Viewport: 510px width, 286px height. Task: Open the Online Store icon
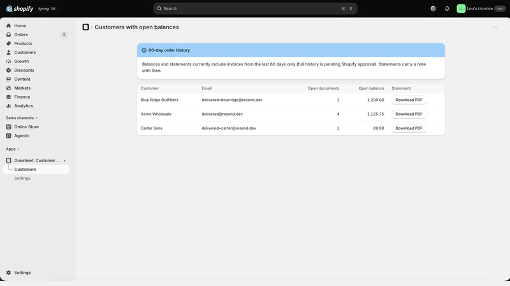coord(8,126)
